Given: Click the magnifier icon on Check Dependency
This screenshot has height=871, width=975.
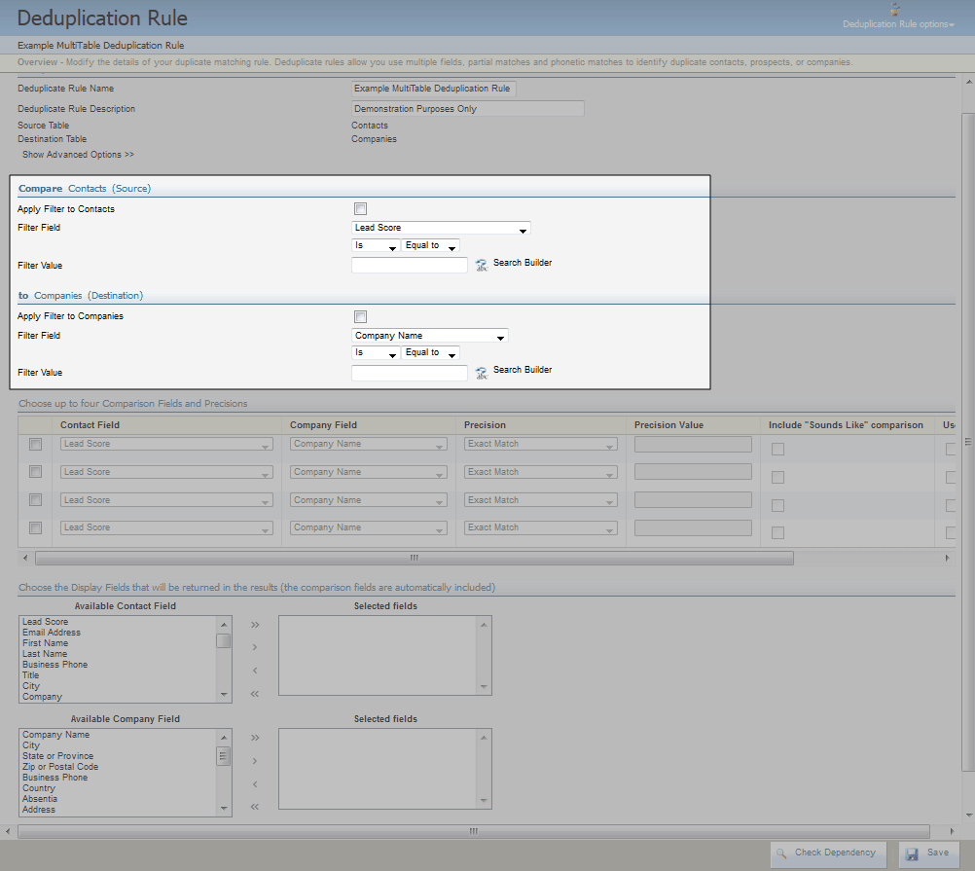Looking at the screenshot, I should 781,853.
